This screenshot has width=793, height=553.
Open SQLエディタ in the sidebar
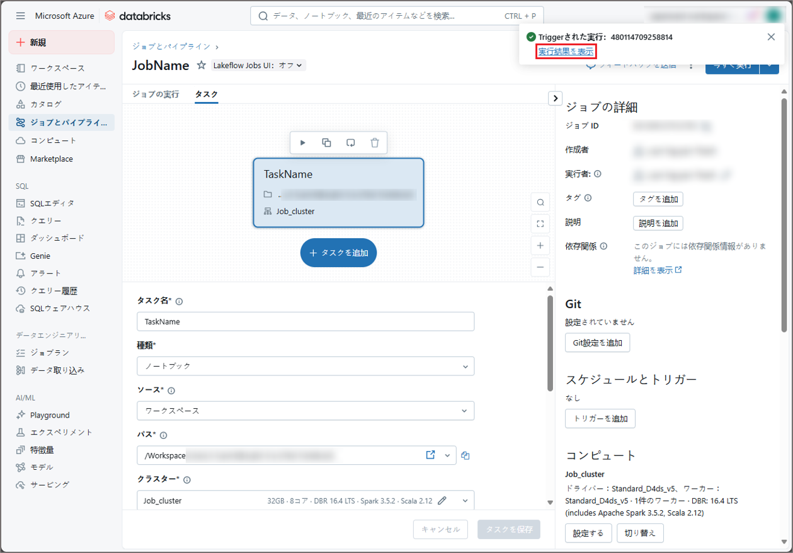pyautogui.click(x=52, y=203)
